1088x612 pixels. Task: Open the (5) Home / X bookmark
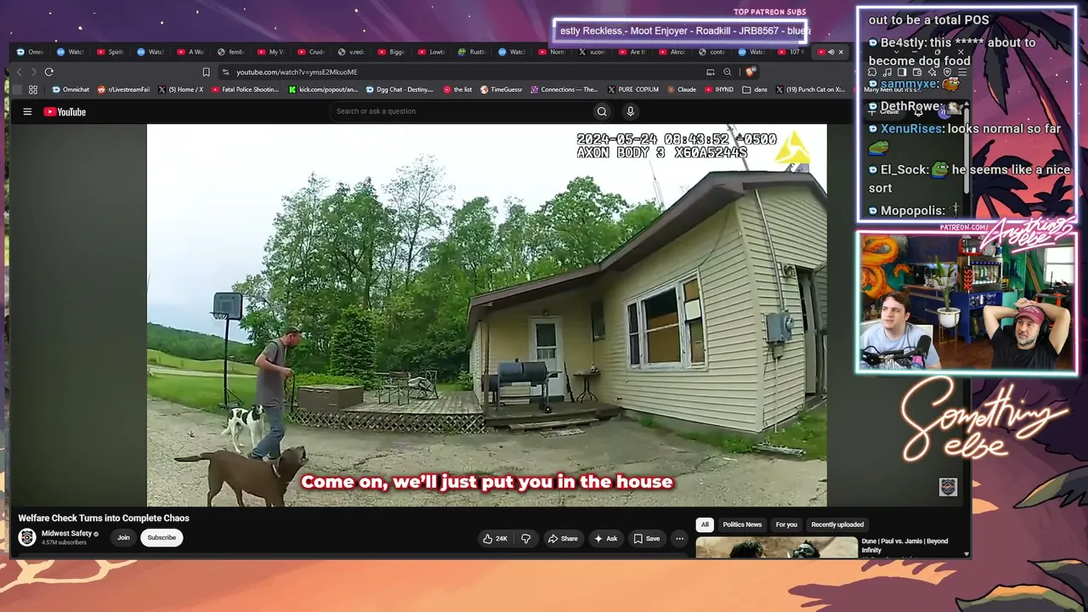pyautogui.click(x=180, y=89)
